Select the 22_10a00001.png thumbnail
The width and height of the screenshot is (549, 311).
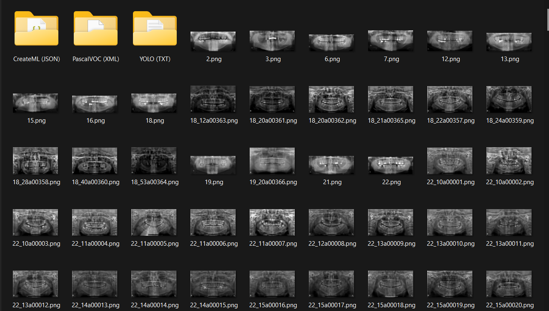point(450,161)
